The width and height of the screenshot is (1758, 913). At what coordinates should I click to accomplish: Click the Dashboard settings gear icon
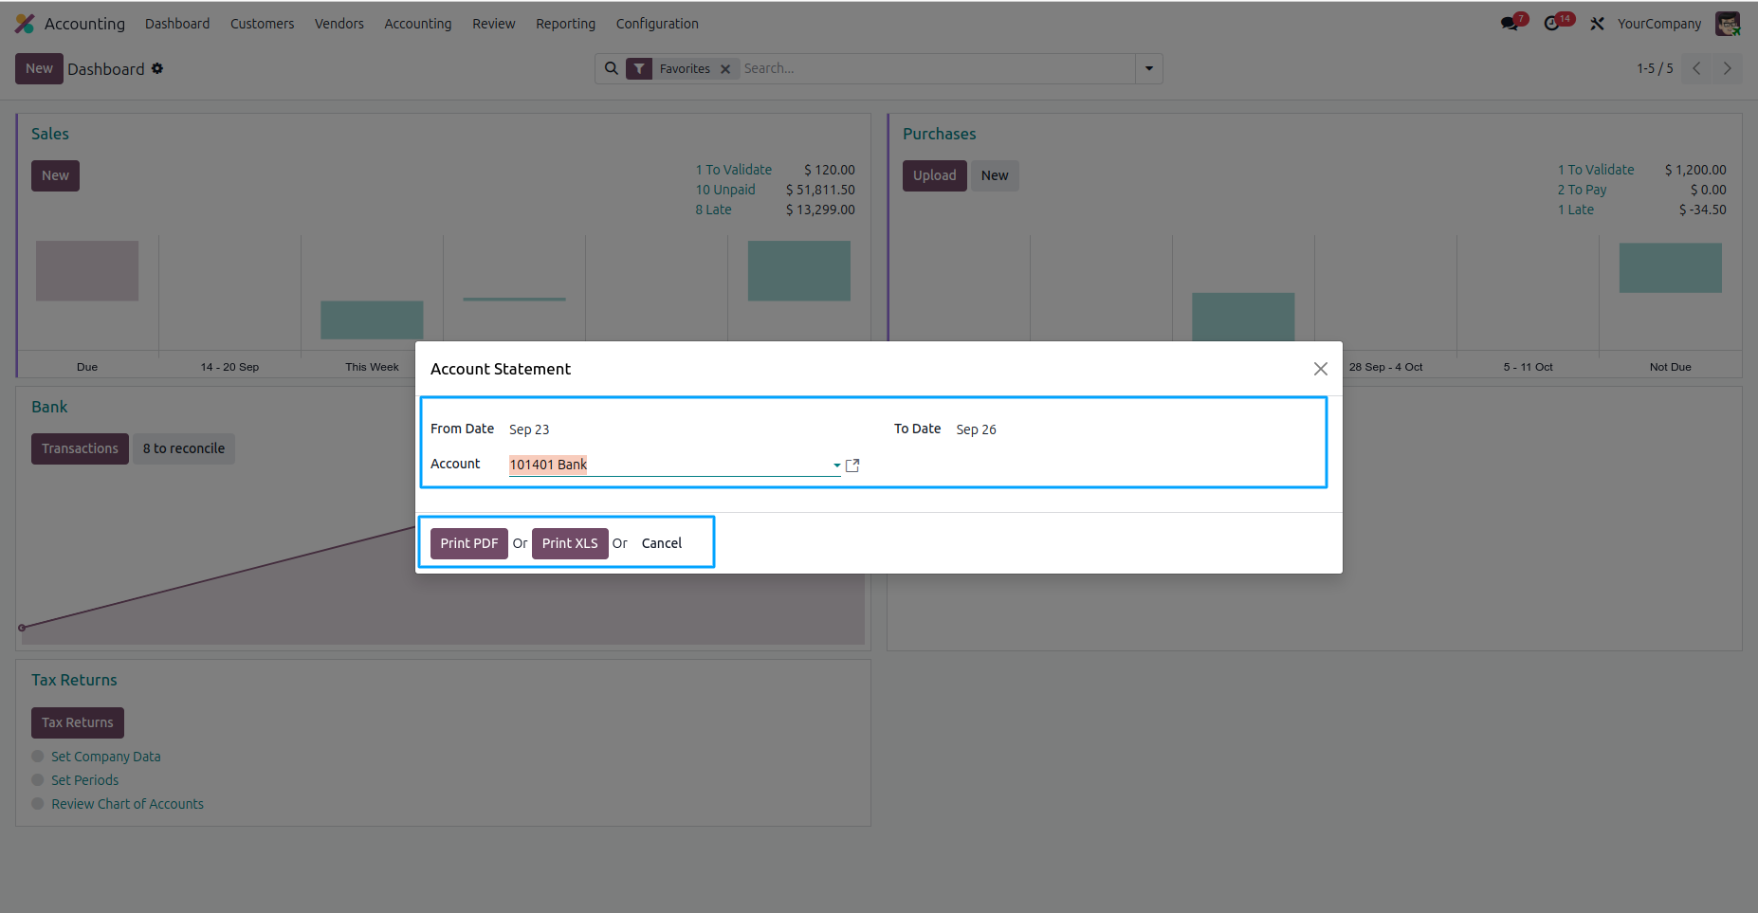point(157,68)
